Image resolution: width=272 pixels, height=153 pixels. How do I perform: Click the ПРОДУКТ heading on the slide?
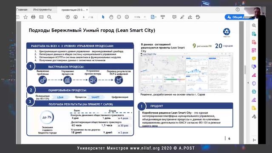tap(157, 106)
